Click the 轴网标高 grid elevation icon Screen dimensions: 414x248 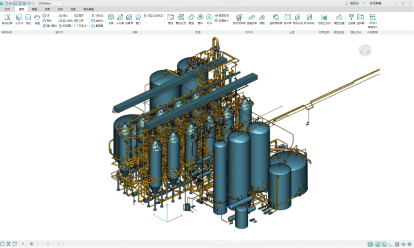pos(7,18)
